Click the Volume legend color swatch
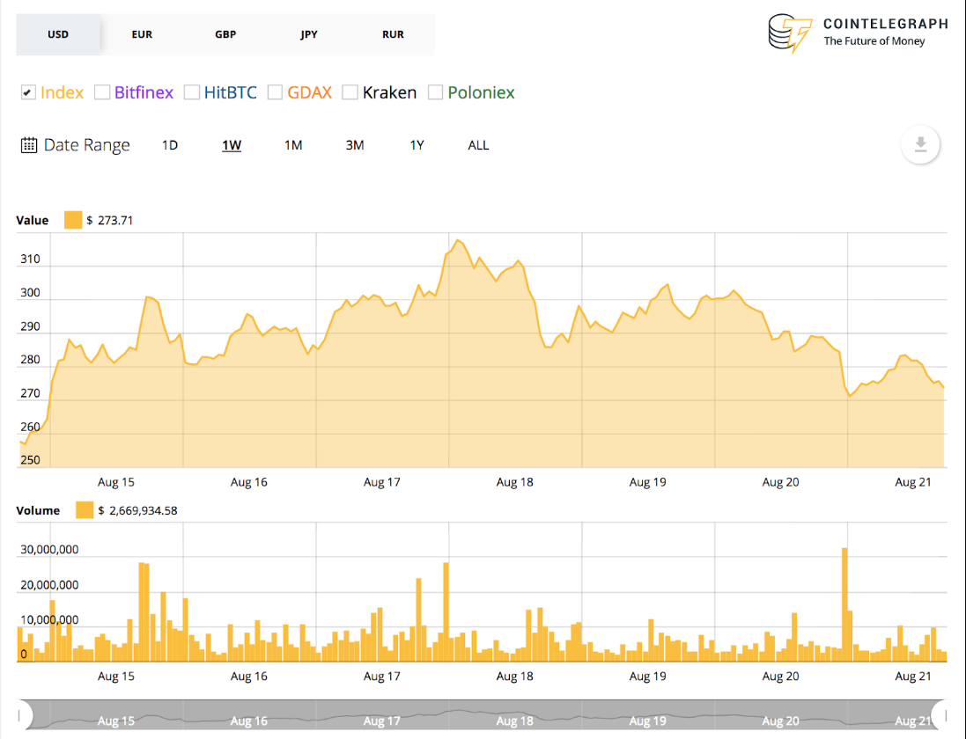This screenshot has width=966, height=739. tap(85, 510)
